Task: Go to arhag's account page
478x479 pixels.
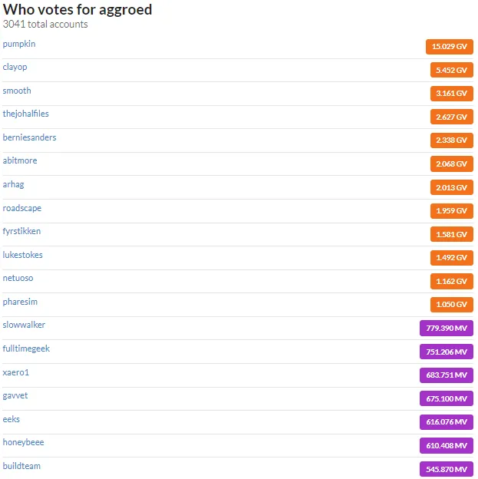Action: tap(13, 184)
